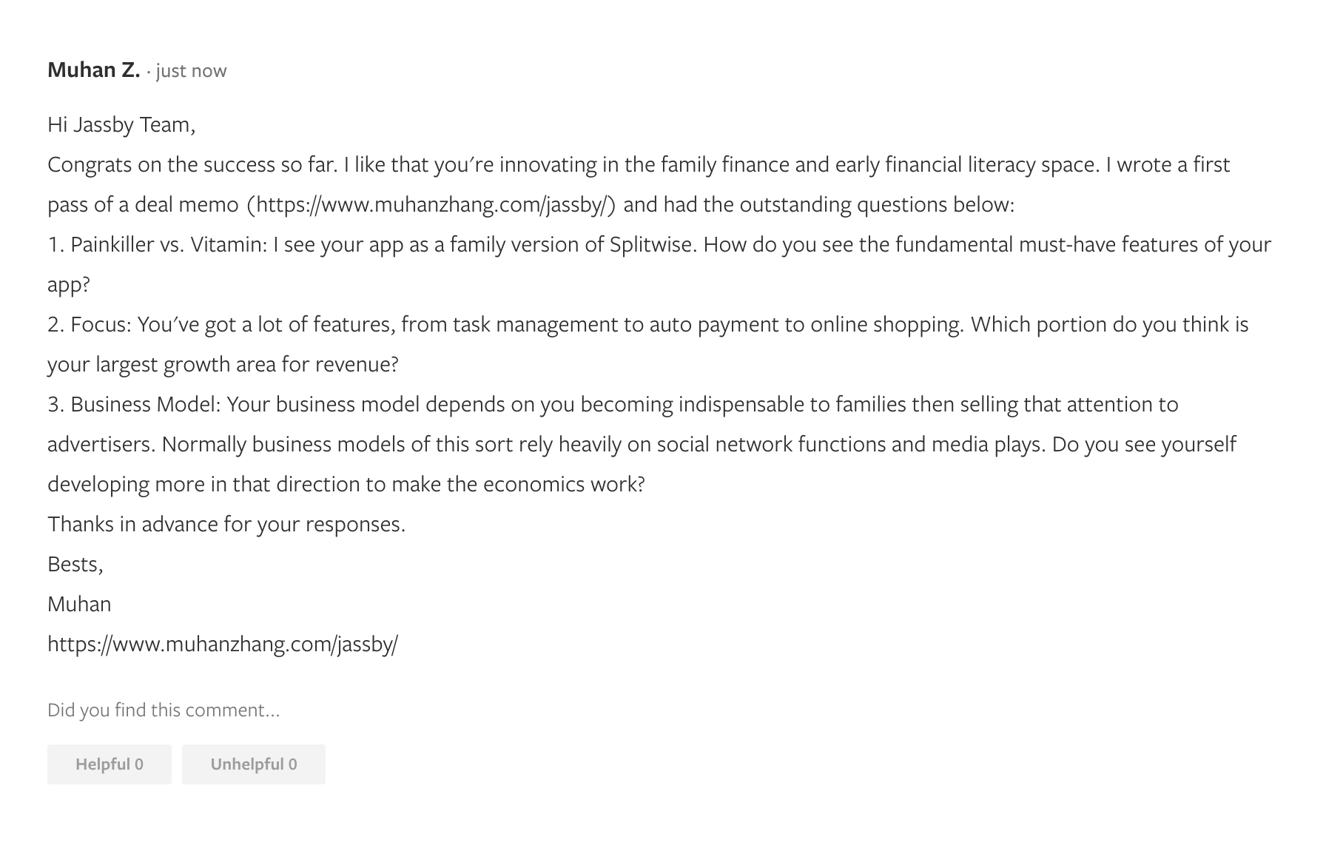The image size is (1326, 854).
Task: Click the 'Thanks in advance for your responses.' line
Action: tap(226, 524)
